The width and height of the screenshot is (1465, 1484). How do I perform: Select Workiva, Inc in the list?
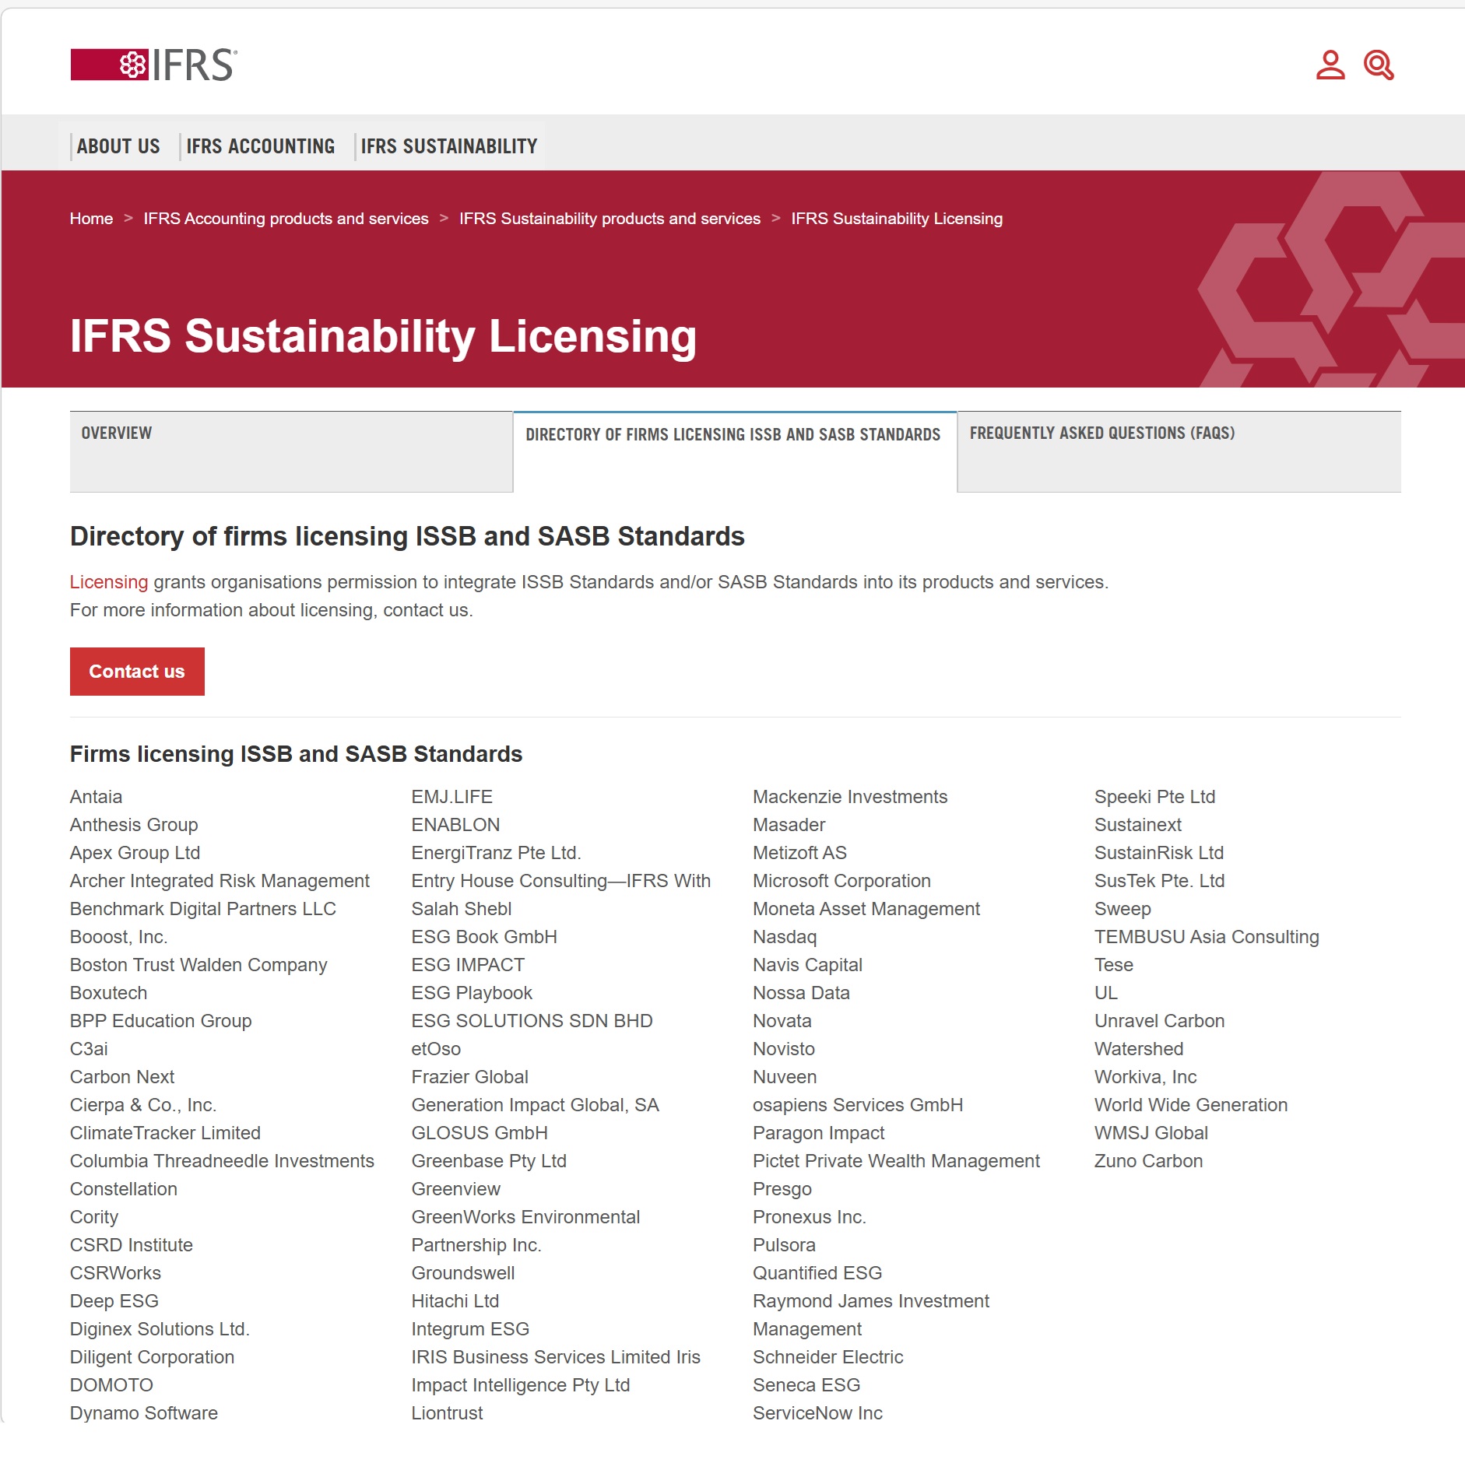coord(1145,1077)
